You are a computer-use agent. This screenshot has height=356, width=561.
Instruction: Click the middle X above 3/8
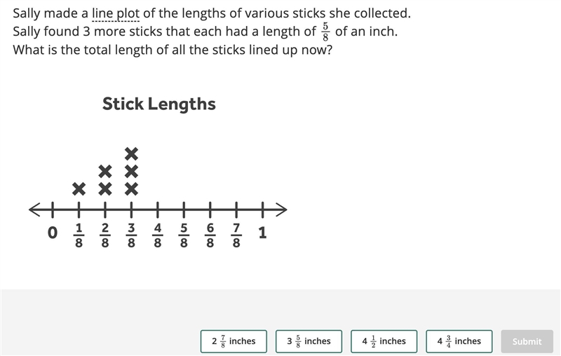[131, 172]
